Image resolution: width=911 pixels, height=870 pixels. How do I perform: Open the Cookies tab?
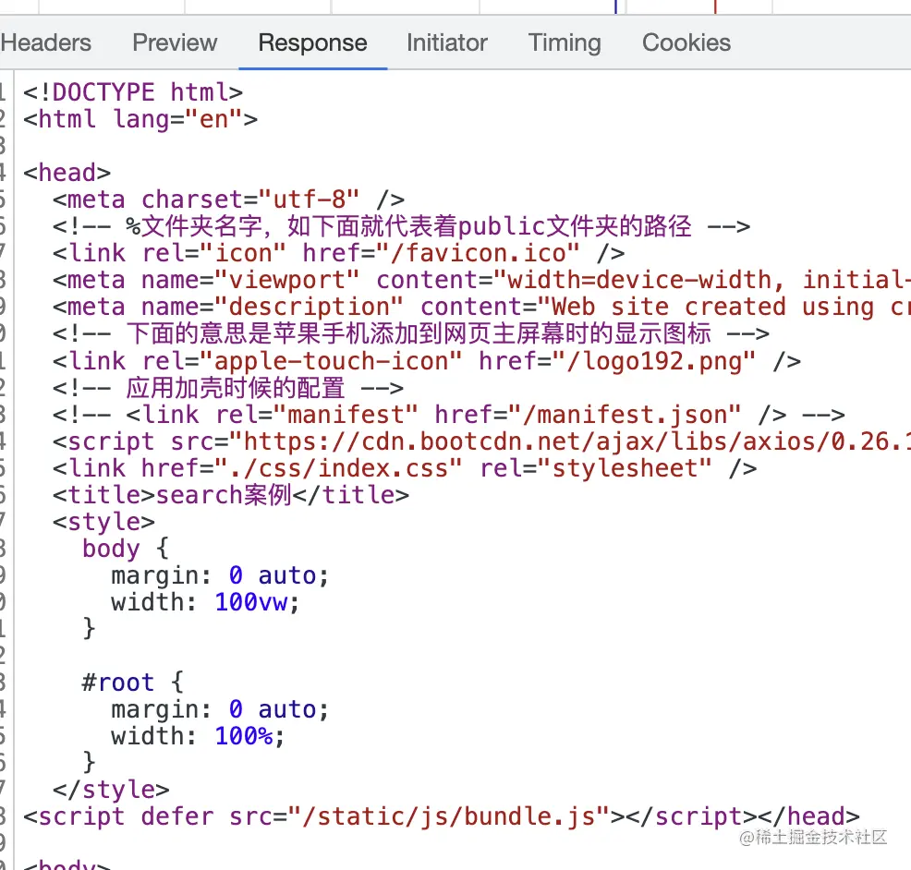[686, 42]
